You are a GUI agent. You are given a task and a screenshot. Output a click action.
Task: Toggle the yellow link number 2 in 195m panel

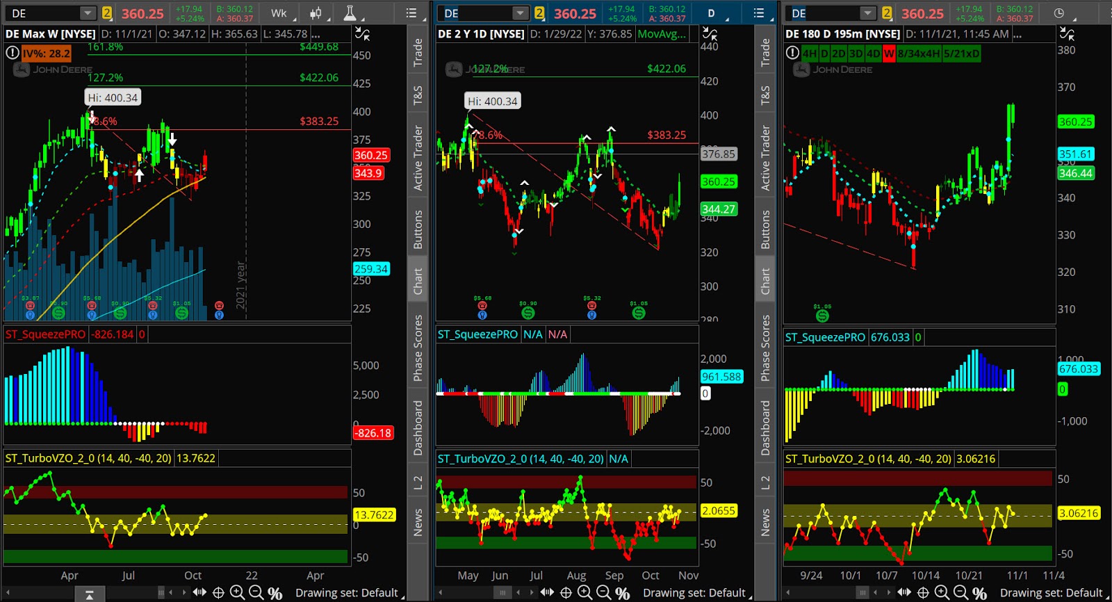(887, 13)
